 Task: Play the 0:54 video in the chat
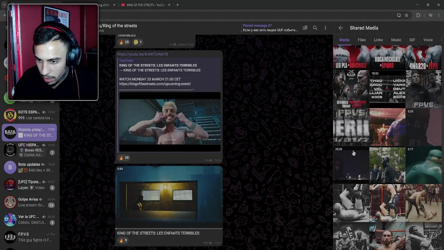click(x=169, y=197)
